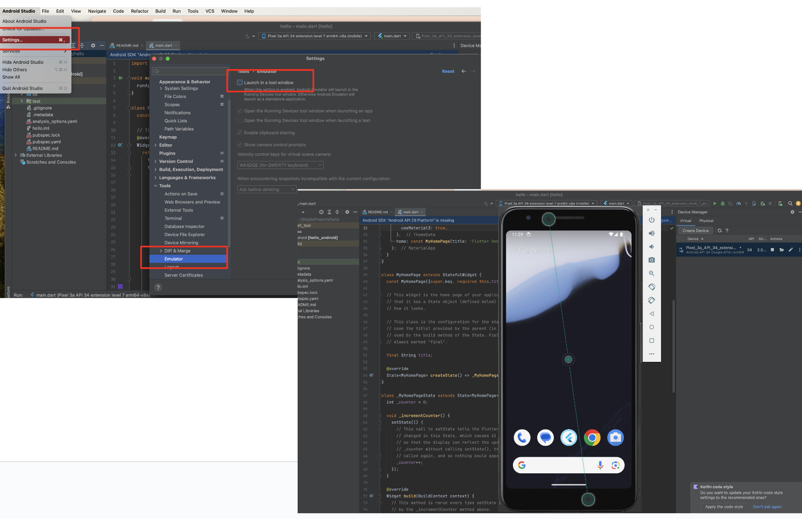Image resolution: width=802 pixels, height=519 pixels.
Task: Click the search magnifier in the right IDE toolbar
Action: (x=790, y=203)
